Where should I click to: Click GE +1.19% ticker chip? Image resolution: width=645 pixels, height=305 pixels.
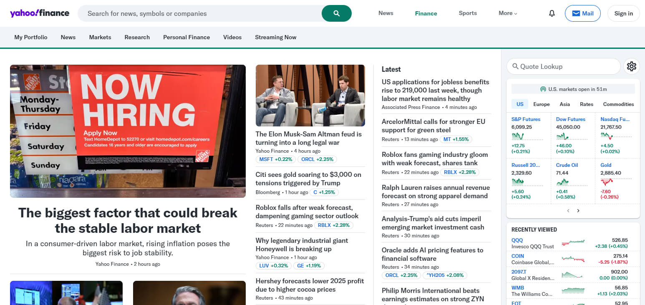click(x=309, y=266)
